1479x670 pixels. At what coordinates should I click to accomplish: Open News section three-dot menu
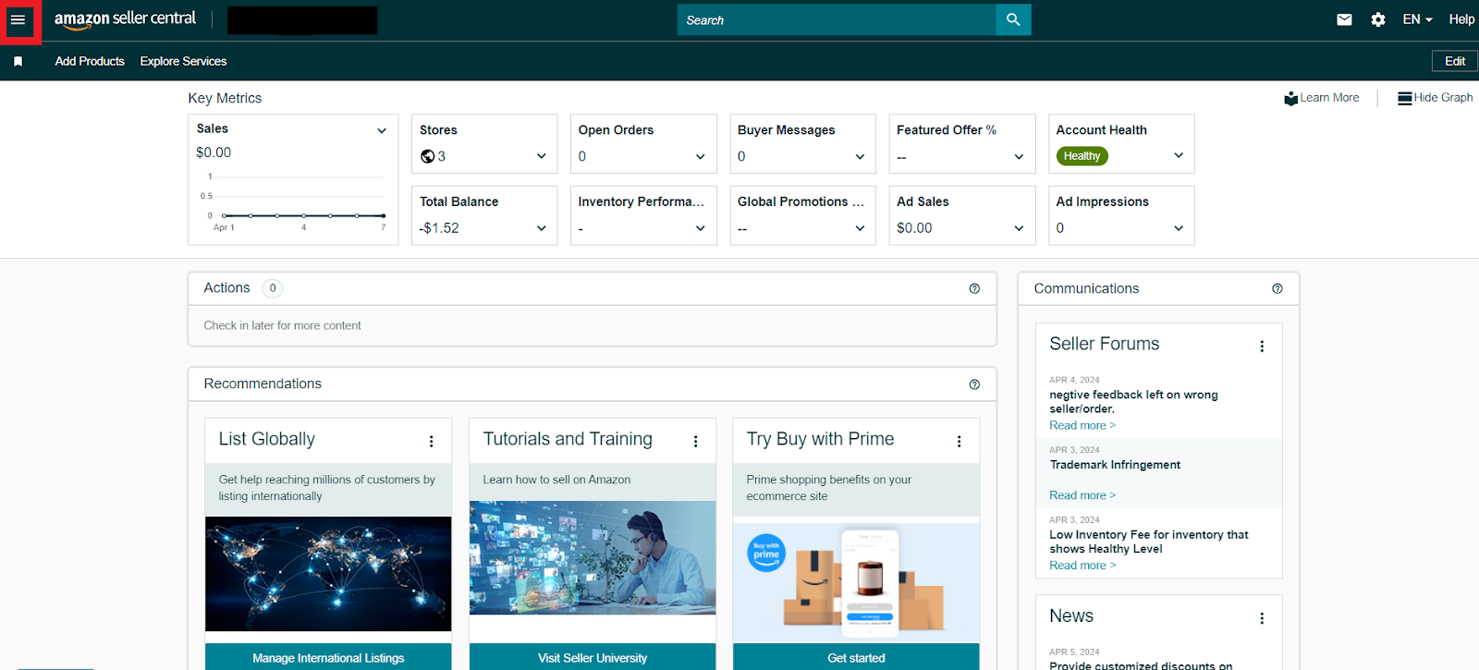1262,618
